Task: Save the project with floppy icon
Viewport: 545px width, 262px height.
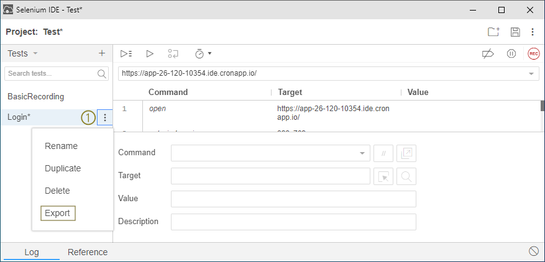Action: [515, 32]
